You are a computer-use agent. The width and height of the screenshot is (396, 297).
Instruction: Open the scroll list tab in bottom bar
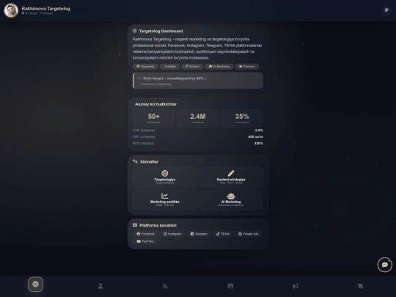[360, 286]
